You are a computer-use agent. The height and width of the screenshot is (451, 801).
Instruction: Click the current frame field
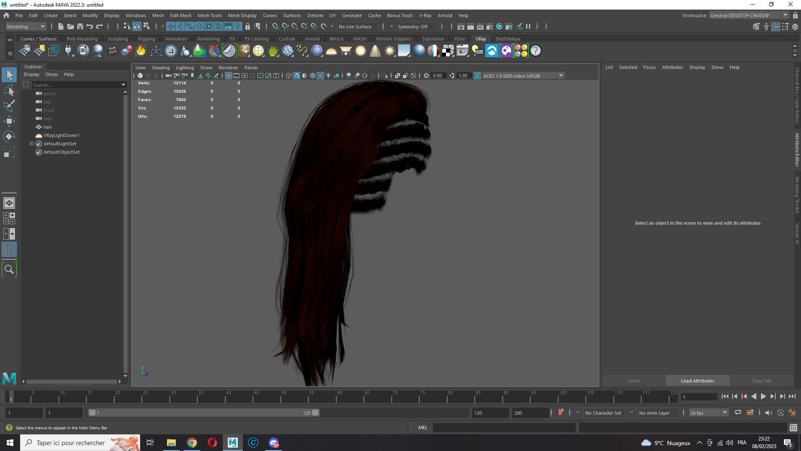pyautogui.click(x=699, y=397)
